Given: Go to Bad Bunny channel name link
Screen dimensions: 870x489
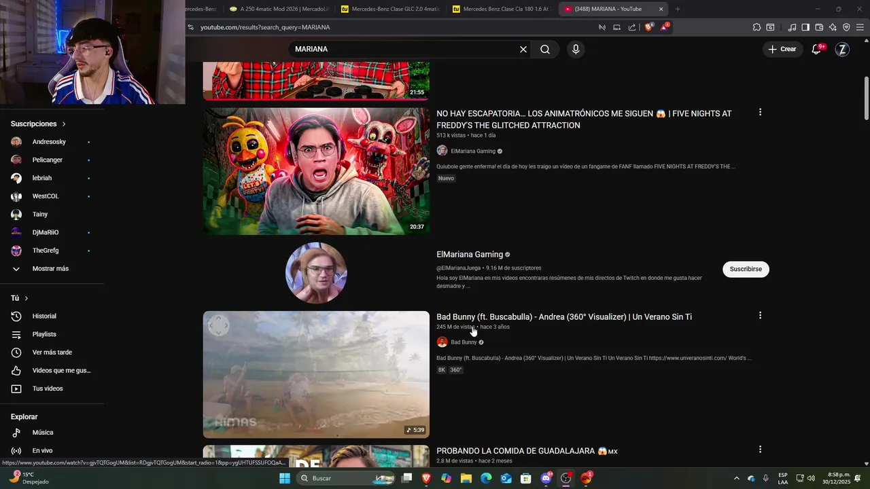Looking at the screenshot, I should (464, 342).
